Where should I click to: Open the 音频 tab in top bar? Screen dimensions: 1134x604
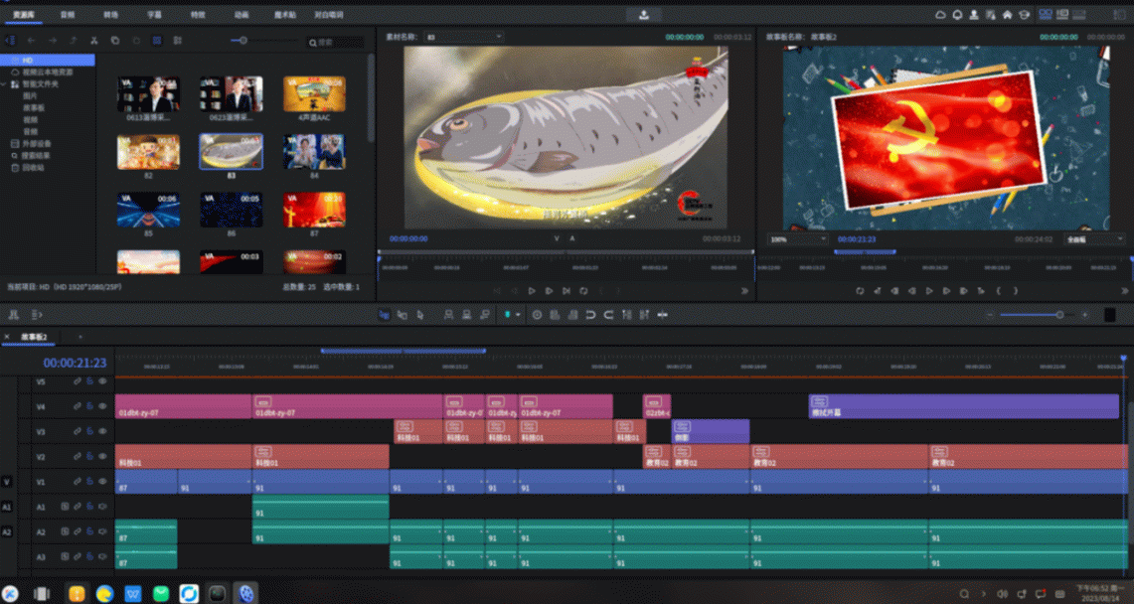click(68, 15)
